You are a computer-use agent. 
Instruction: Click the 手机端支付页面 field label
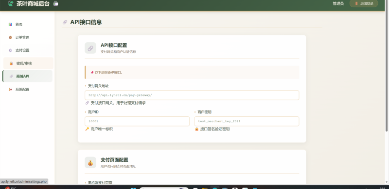(x=100, y=183)
